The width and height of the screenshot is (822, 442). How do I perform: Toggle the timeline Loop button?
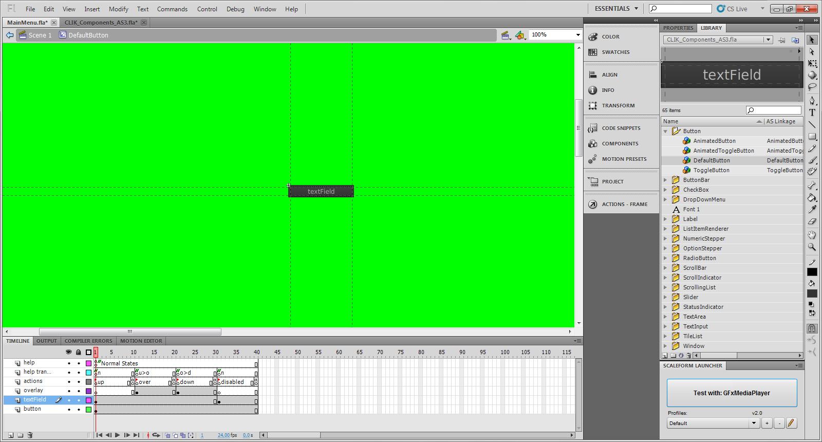pos(156,435)
